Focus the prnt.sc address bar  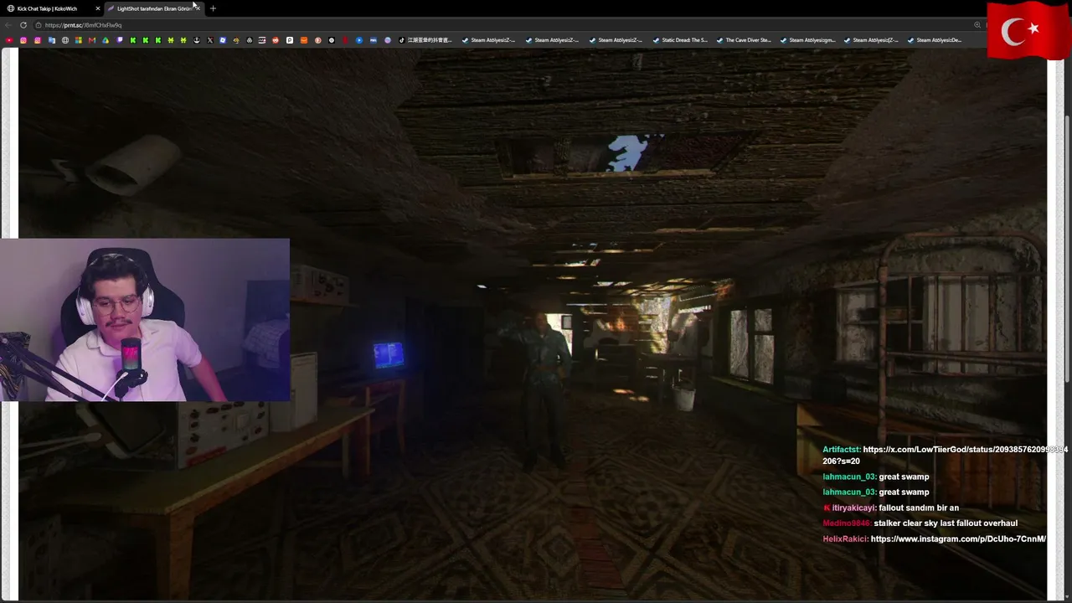coord(502,25)
